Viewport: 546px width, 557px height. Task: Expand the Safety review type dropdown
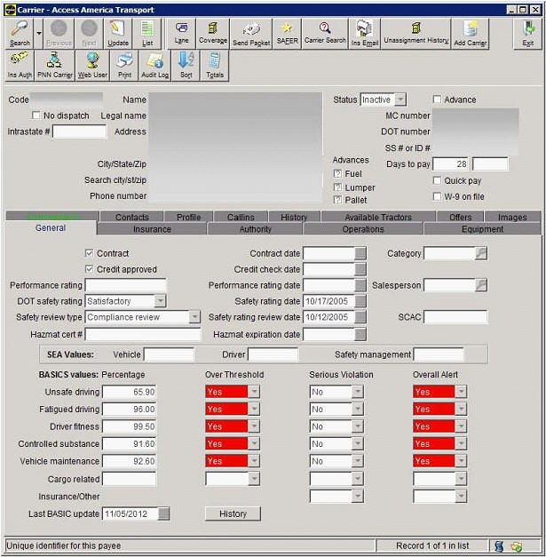(194, 317)
